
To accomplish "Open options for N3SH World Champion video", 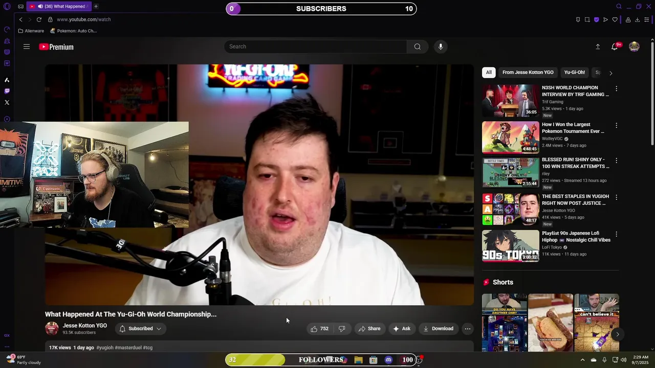I will 616,89.
